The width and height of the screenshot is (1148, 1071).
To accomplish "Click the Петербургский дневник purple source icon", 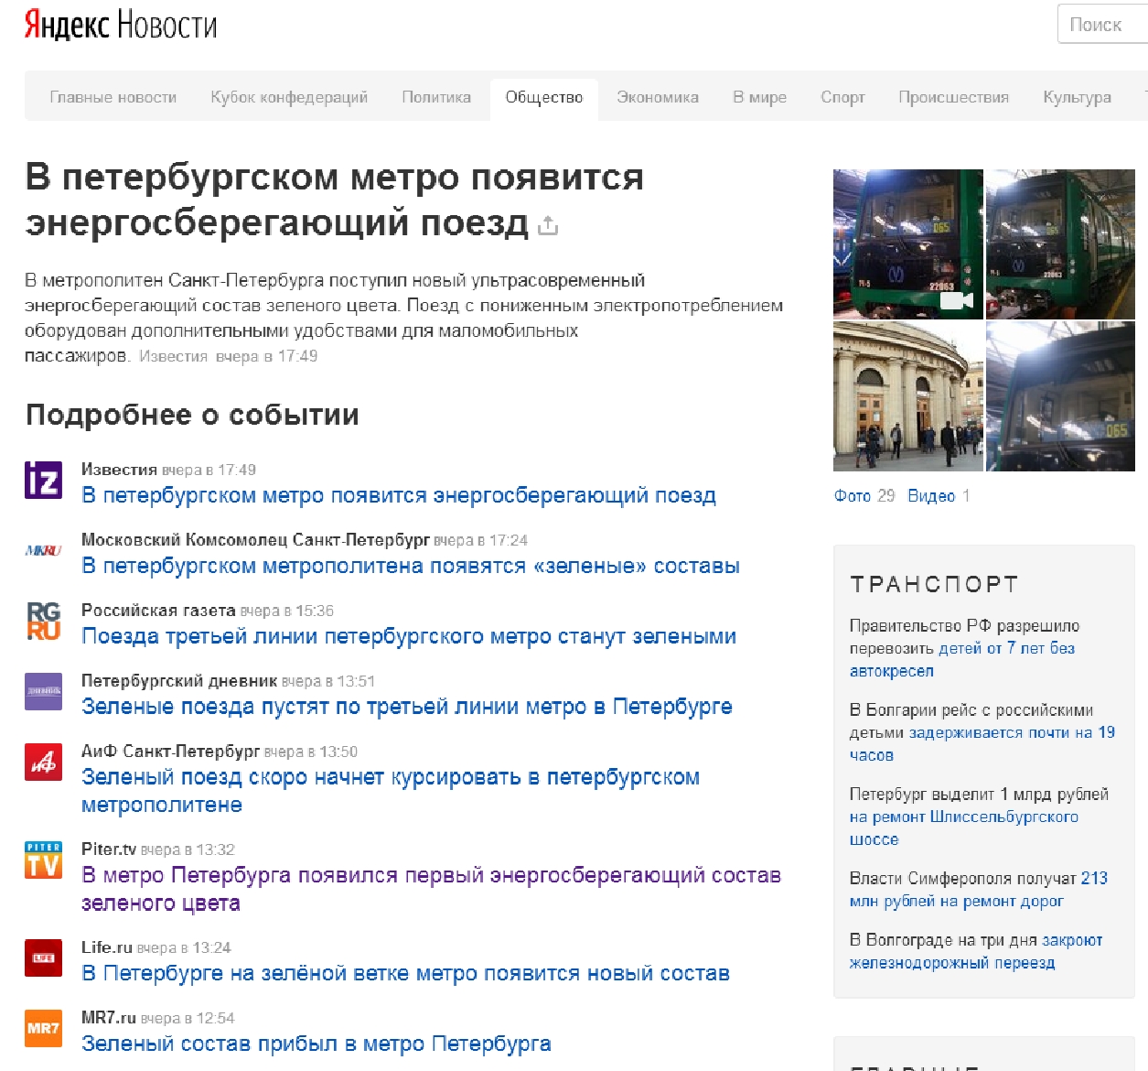I will coord(43,691).
